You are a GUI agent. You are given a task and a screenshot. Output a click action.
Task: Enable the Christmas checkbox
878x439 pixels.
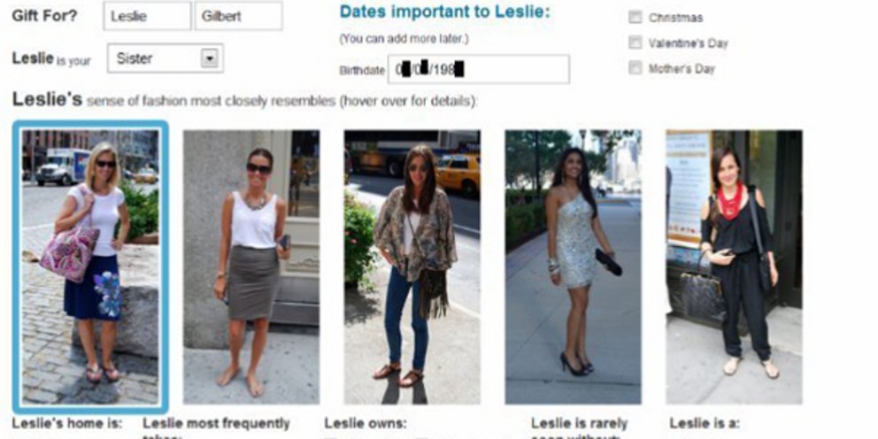635,18
